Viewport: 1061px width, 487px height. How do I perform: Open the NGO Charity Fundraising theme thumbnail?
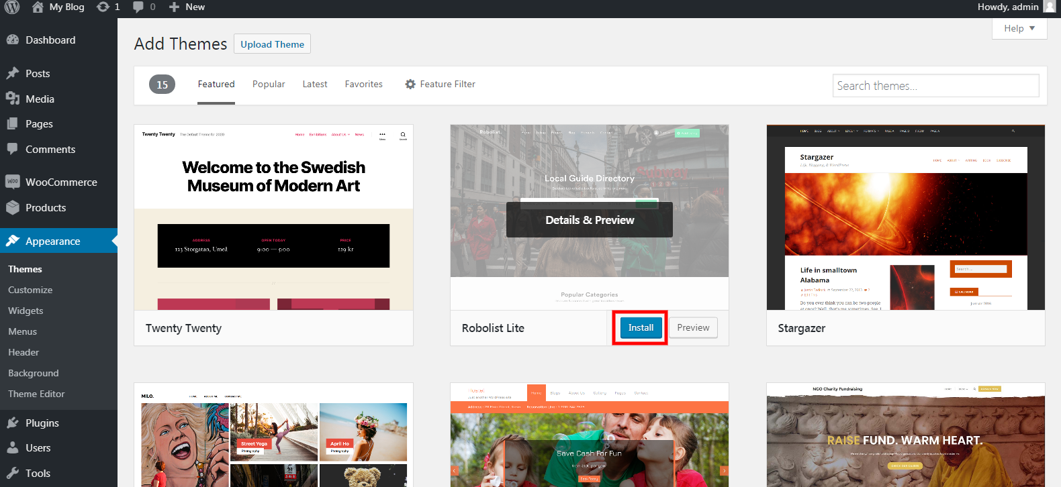point(906,435)
